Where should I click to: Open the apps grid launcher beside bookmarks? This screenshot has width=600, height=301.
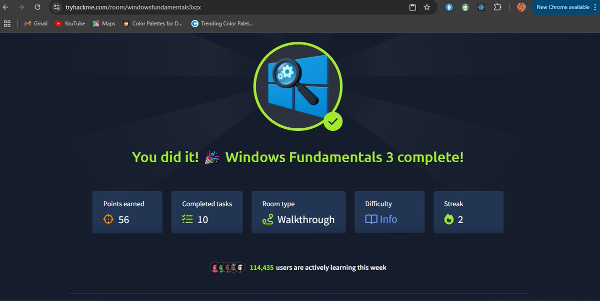[x=7, y=23]
